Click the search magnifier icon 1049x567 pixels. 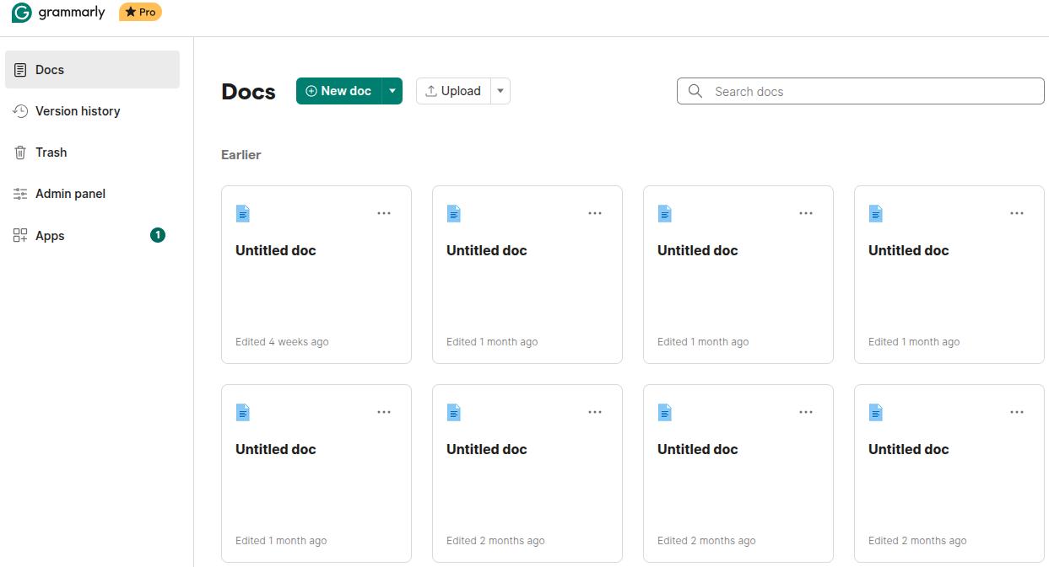tap(695, 91)
